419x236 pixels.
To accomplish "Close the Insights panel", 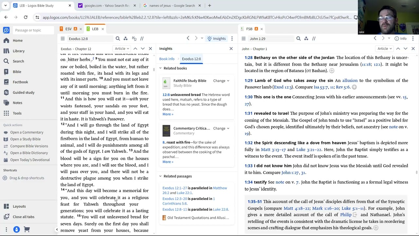I will pos(231,49).
